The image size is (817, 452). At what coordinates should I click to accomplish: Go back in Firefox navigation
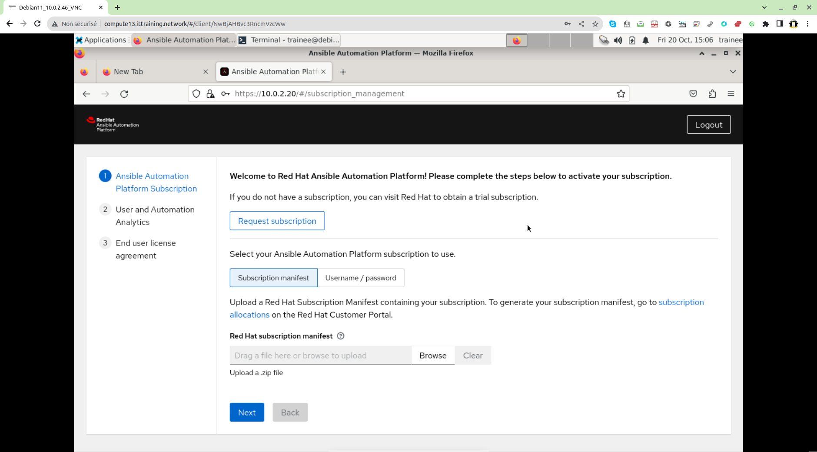pyautogui.click(x=86, y=94)
